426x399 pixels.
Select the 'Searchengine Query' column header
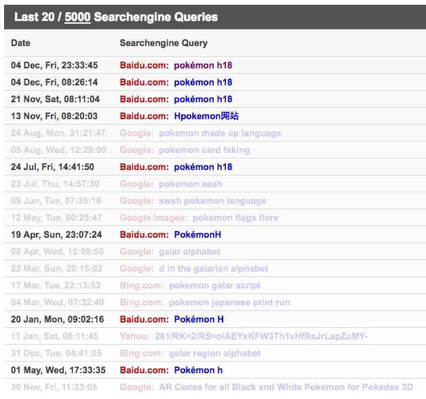coord(163,43)
